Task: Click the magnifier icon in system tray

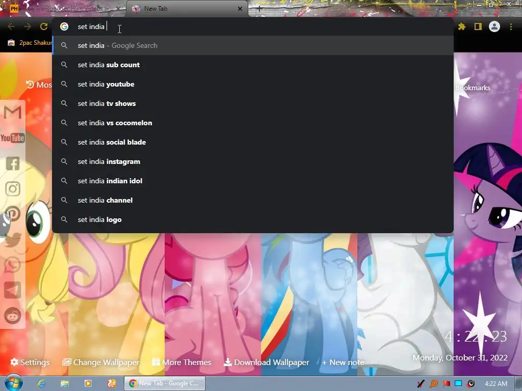Action: pyautogui.click(x=433, y=384)
